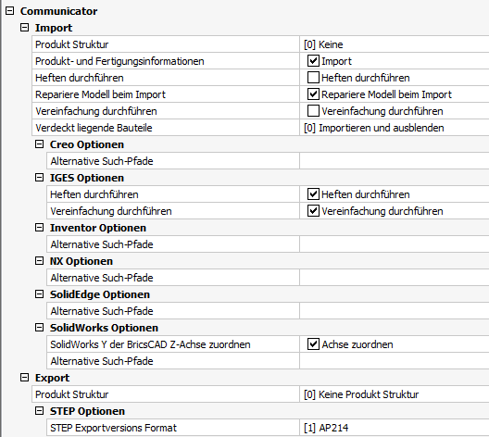Collapse Creo Optionen group
The image size is (489, 437).
[x=39, y=144]
